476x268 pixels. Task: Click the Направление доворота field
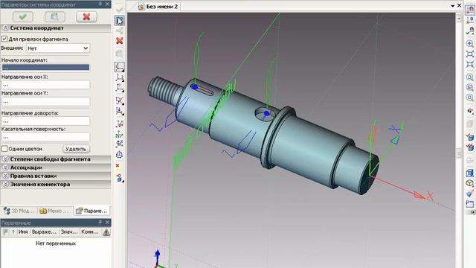pos(45,121)
